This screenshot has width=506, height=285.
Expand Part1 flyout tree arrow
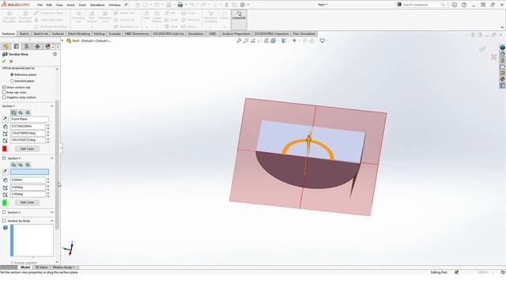coord(62,40)
